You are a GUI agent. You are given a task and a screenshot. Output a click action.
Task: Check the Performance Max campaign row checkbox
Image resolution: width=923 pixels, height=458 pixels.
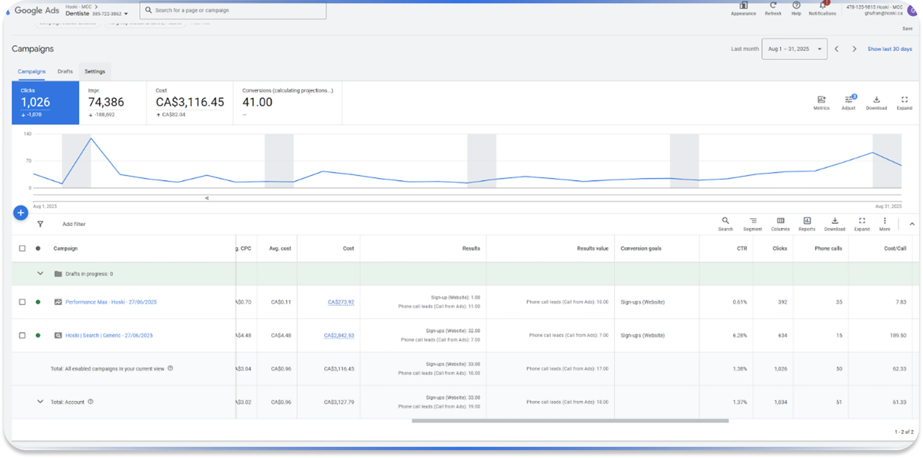22,302
